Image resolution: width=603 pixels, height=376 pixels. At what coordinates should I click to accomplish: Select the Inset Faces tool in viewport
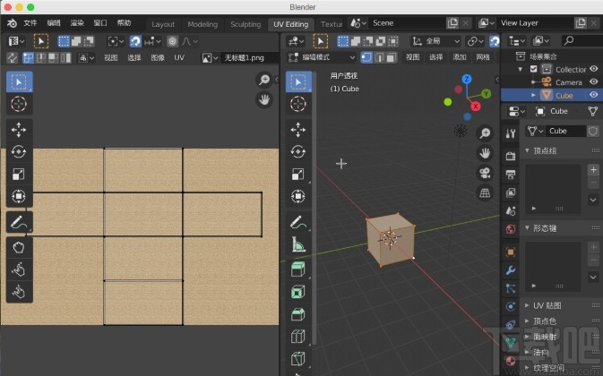click(298, 291)
